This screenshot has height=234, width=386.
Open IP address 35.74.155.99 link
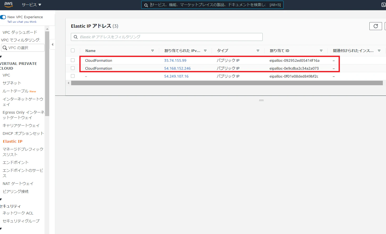(175, 60)
